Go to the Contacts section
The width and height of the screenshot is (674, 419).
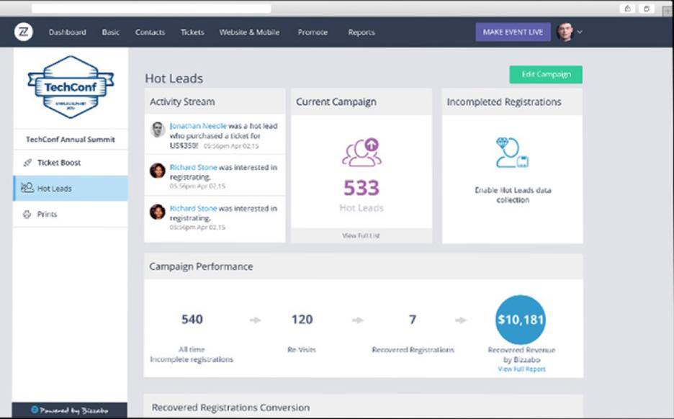pos(150,32)
